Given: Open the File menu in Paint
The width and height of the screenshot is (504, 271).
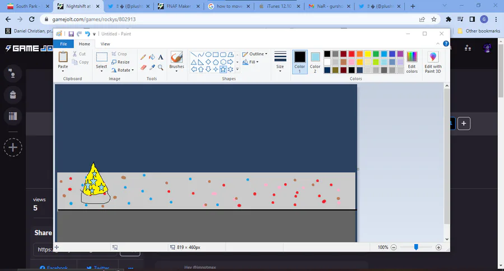Looking at the screenshot, I should click(63, 44).
